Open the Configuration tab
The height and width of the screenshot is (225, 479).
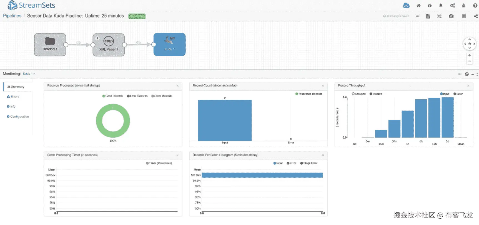coord(18,117)
